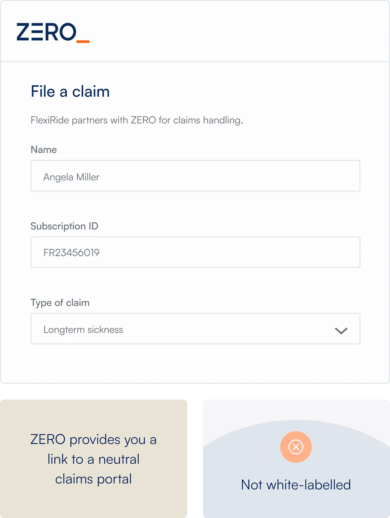
Task: Click the orange circled X icon
Action: click(x=296, y=447)
